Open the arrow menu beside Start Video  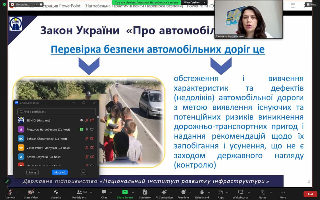coord(39,192)
